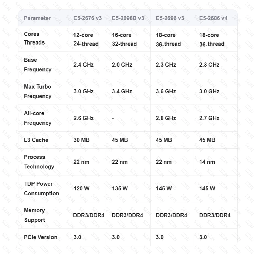Select the 3.6 GHz max turbo cell
The width and height of the screenshot is (256, 256).
point(166,91)
